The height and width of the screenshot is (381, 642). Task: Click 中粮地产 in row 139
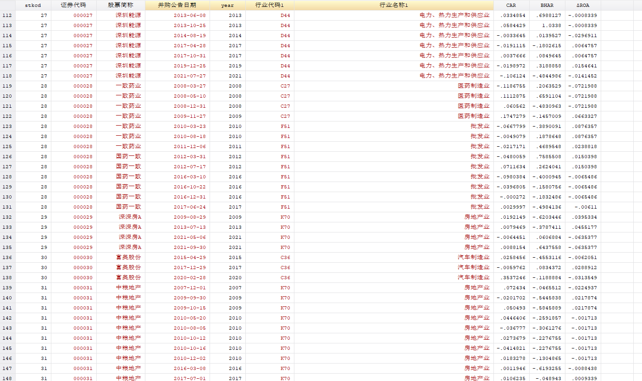tap(129, 287)
